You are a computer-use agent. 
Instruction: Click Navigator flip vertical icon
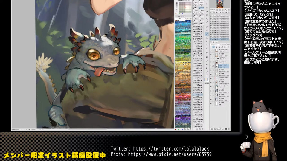[x=229, y=12]
